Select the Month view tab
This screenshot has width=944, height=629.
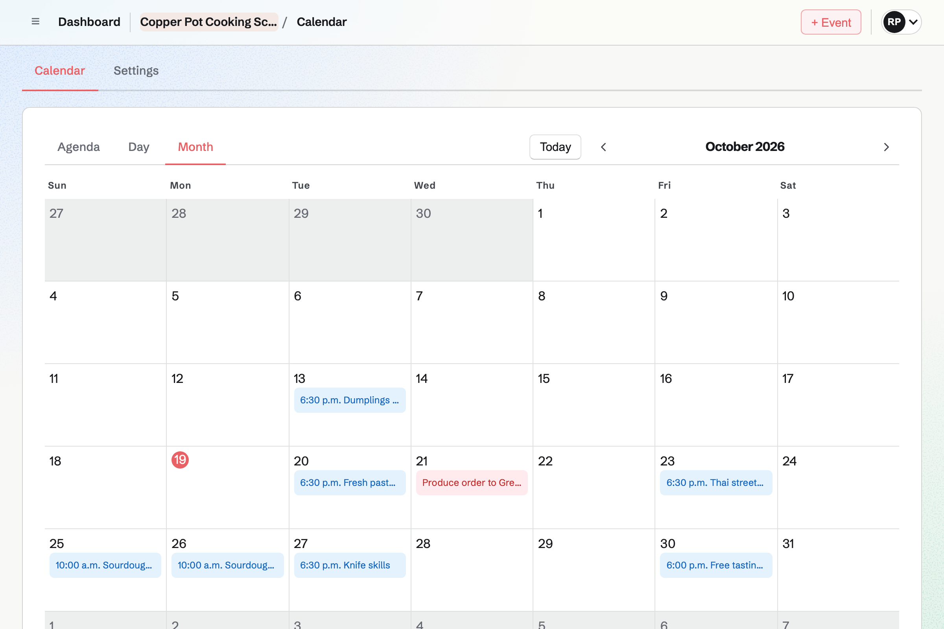pyautogui.click(x=195, y=147)
